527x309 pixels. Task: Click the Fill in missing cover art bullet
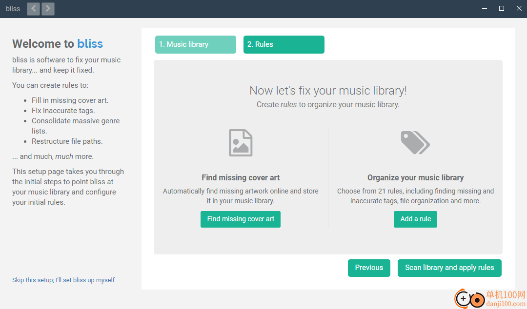tap(70, 100)
